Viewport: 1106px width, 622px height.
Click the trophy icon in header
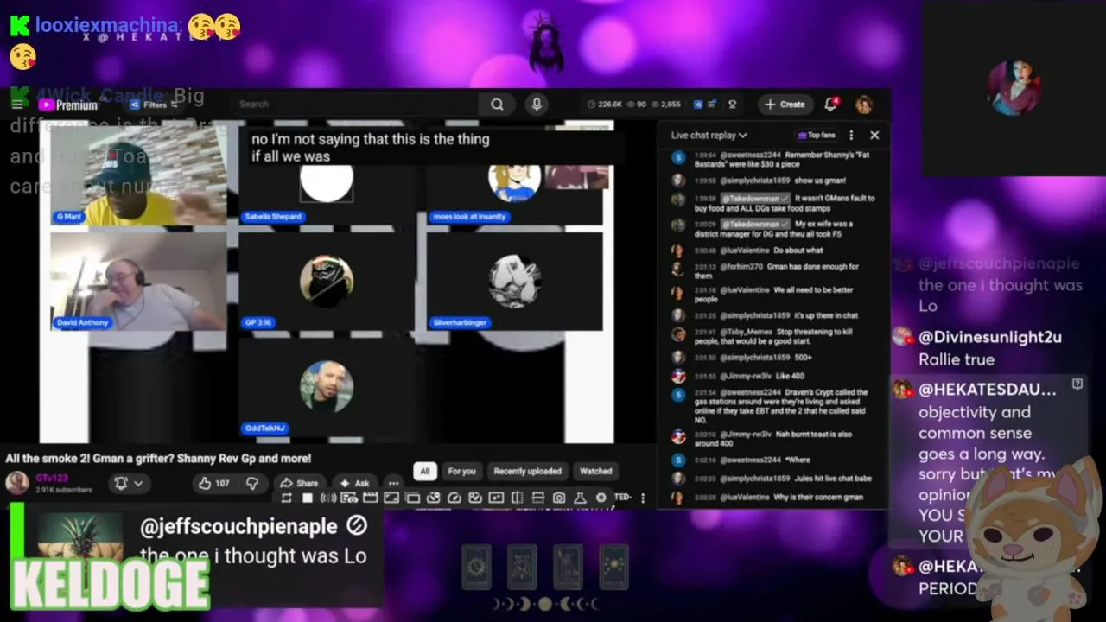[x=732, y=104]
